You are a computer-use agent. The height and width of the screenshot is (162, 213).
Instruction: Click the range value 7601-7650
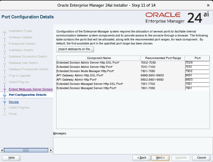pyautogui.click(x=148, y=88)
